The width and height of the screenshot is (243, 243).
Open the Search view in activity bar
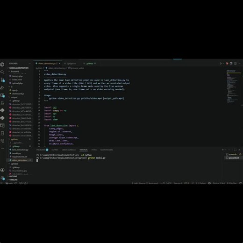coord(2,72)
